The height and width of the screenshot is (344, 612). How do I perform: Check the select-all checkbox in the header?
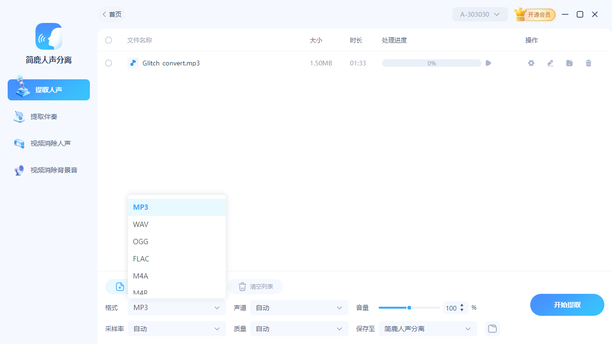point(108,40)
